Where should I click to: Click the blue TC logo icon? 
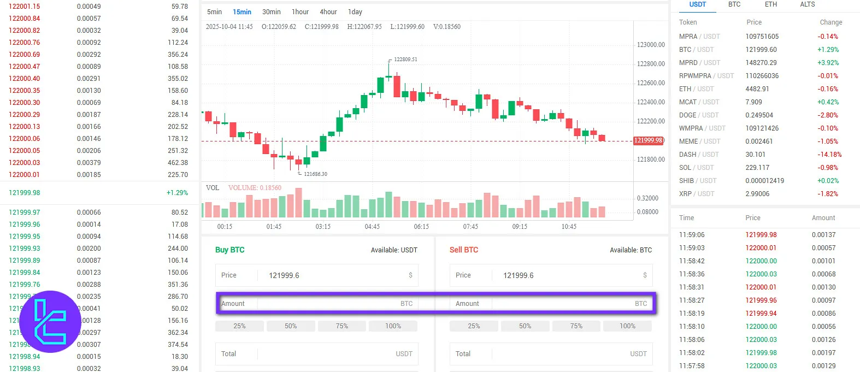tap(50, 321)
